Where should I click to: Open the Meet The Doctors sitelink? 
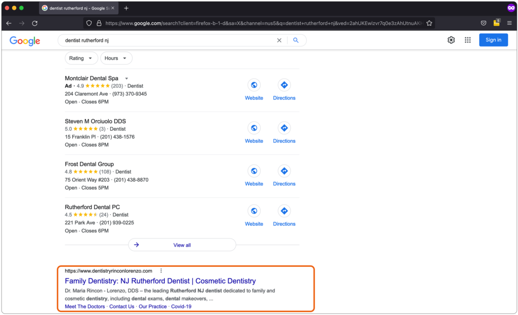click(84, 306)
